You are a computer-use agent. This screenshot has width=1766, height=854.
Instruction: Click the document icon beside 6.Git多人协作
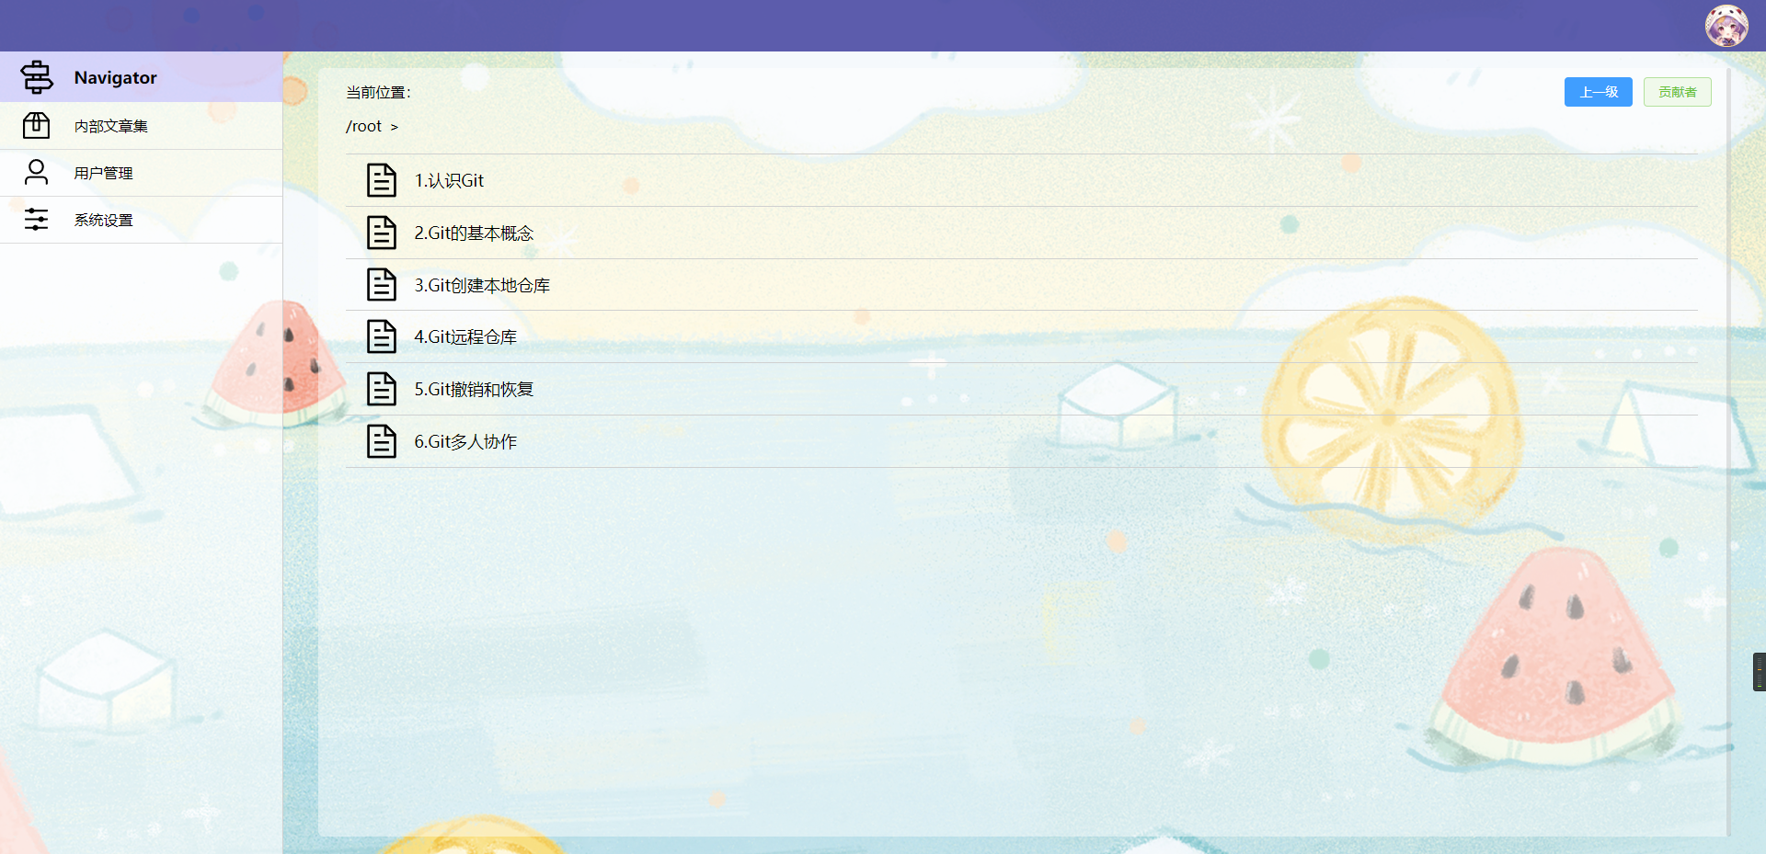tap(382, 441)
